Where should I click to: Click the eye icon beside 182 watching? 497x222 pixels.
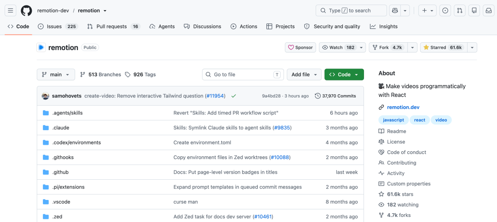381,205
